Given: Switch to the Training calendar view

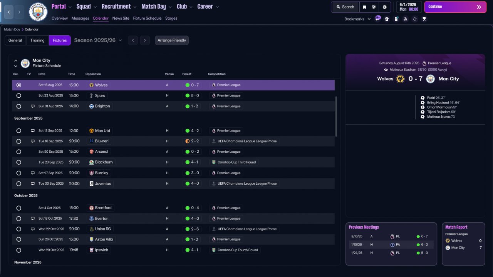Looking at the screenshot, I should (x=37, y=40).
